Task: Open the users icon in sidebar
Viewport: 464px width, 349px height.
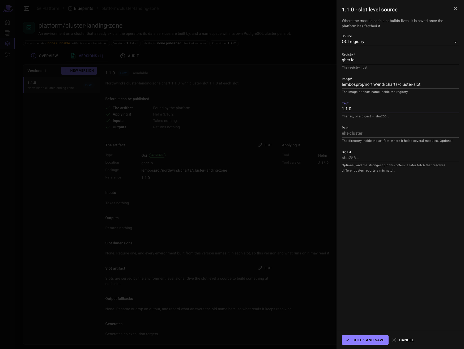Action: (7, 54)
